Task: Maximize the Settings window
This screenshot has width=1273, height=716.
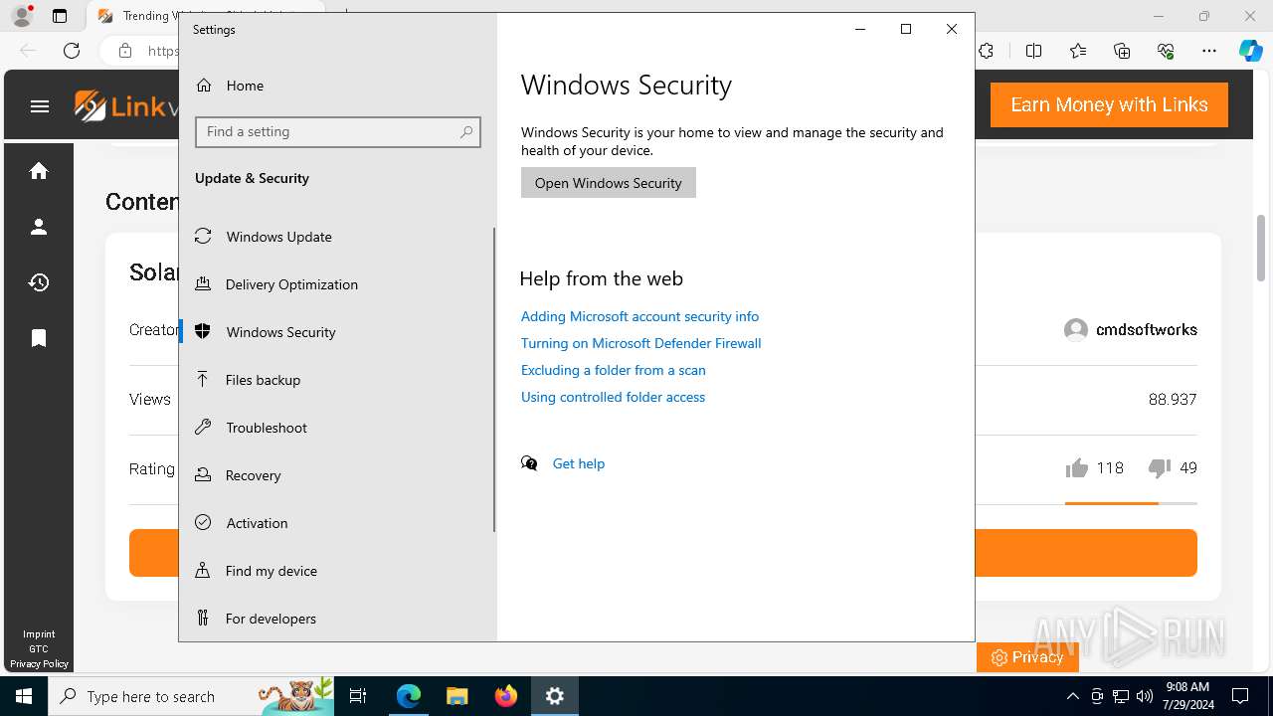Action: pos(906,30)
